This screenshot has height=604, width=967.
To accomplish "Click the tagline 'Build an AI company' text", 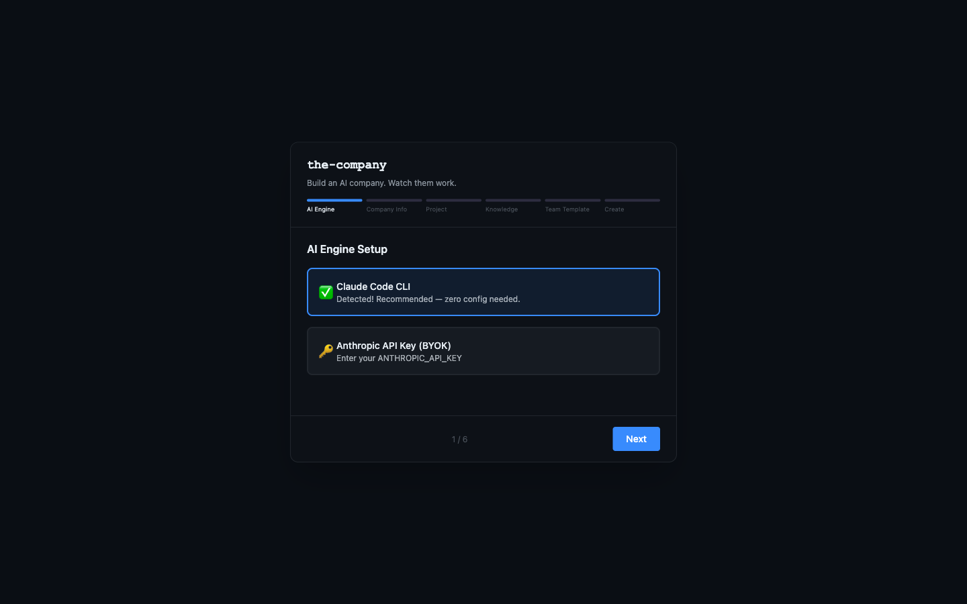I will click(x=381, y=183).
